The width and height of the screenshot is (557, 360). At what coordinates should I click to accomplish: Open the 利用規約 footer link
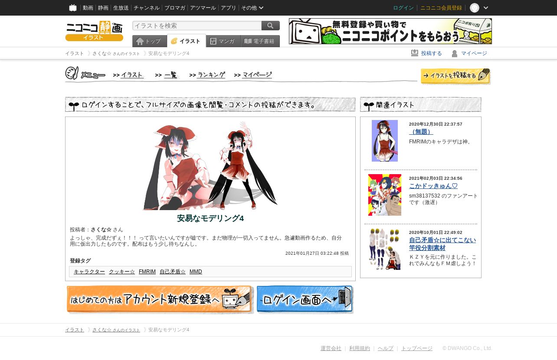pyautogui.click(x=360, y=348)
